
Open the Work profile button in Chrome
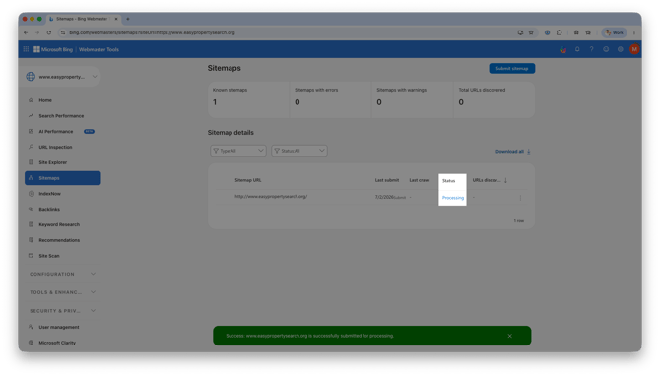click(x=614, y=32)
